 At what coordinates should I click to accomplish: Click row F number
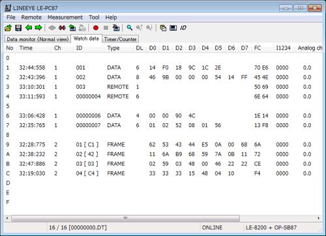click(8, 202)
